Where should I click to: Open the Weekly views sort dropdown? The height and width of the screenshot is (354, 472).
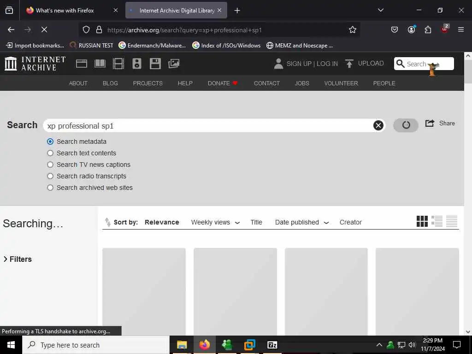[216, 222]
